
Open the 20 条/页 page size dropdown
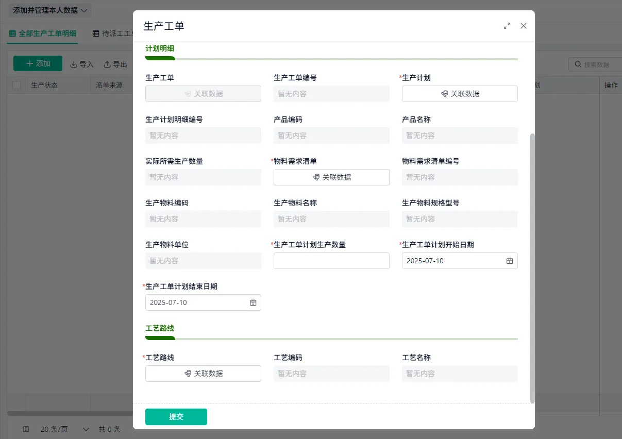(65, 429)
